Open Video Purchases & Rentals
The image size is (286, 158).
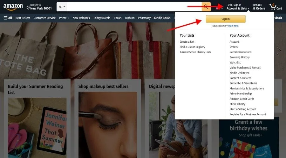point(245,68)
